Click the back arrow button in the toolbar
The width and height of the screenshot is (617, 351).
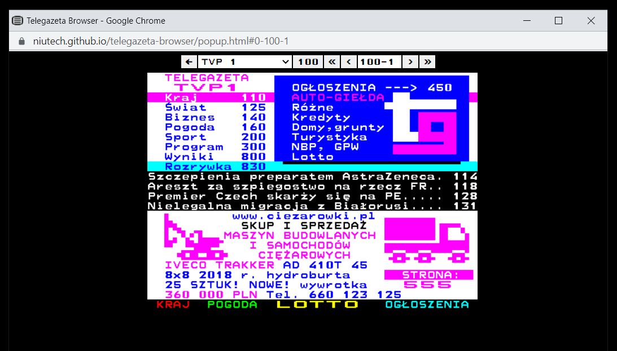point(189,62)
